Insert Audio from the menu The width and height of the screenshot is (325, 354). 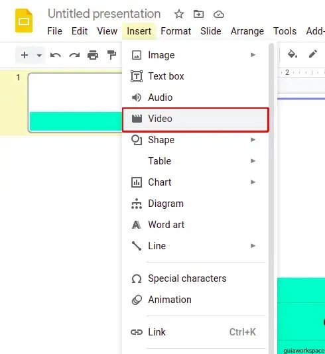click(x=196, y=97)
